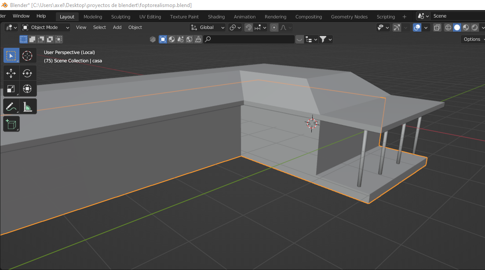Switch to Material Preview shading
Screen dimensions: 485x270
point(466,28)
